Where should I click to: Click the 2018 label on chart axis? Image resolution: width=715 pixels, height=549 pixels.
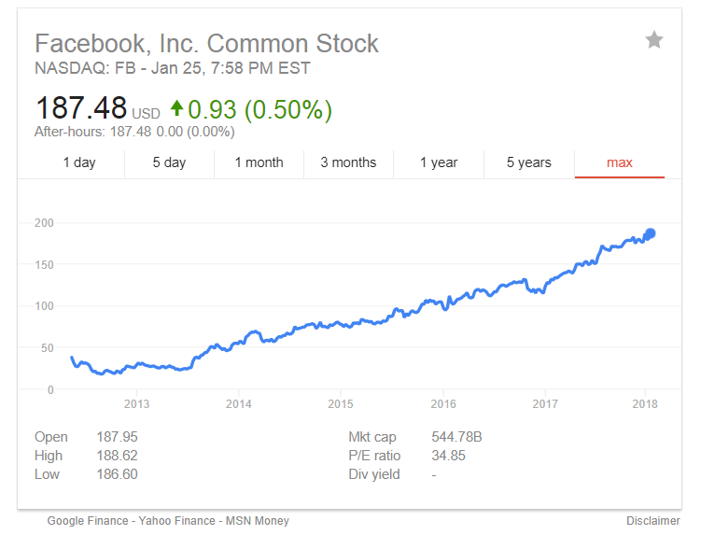645,404
